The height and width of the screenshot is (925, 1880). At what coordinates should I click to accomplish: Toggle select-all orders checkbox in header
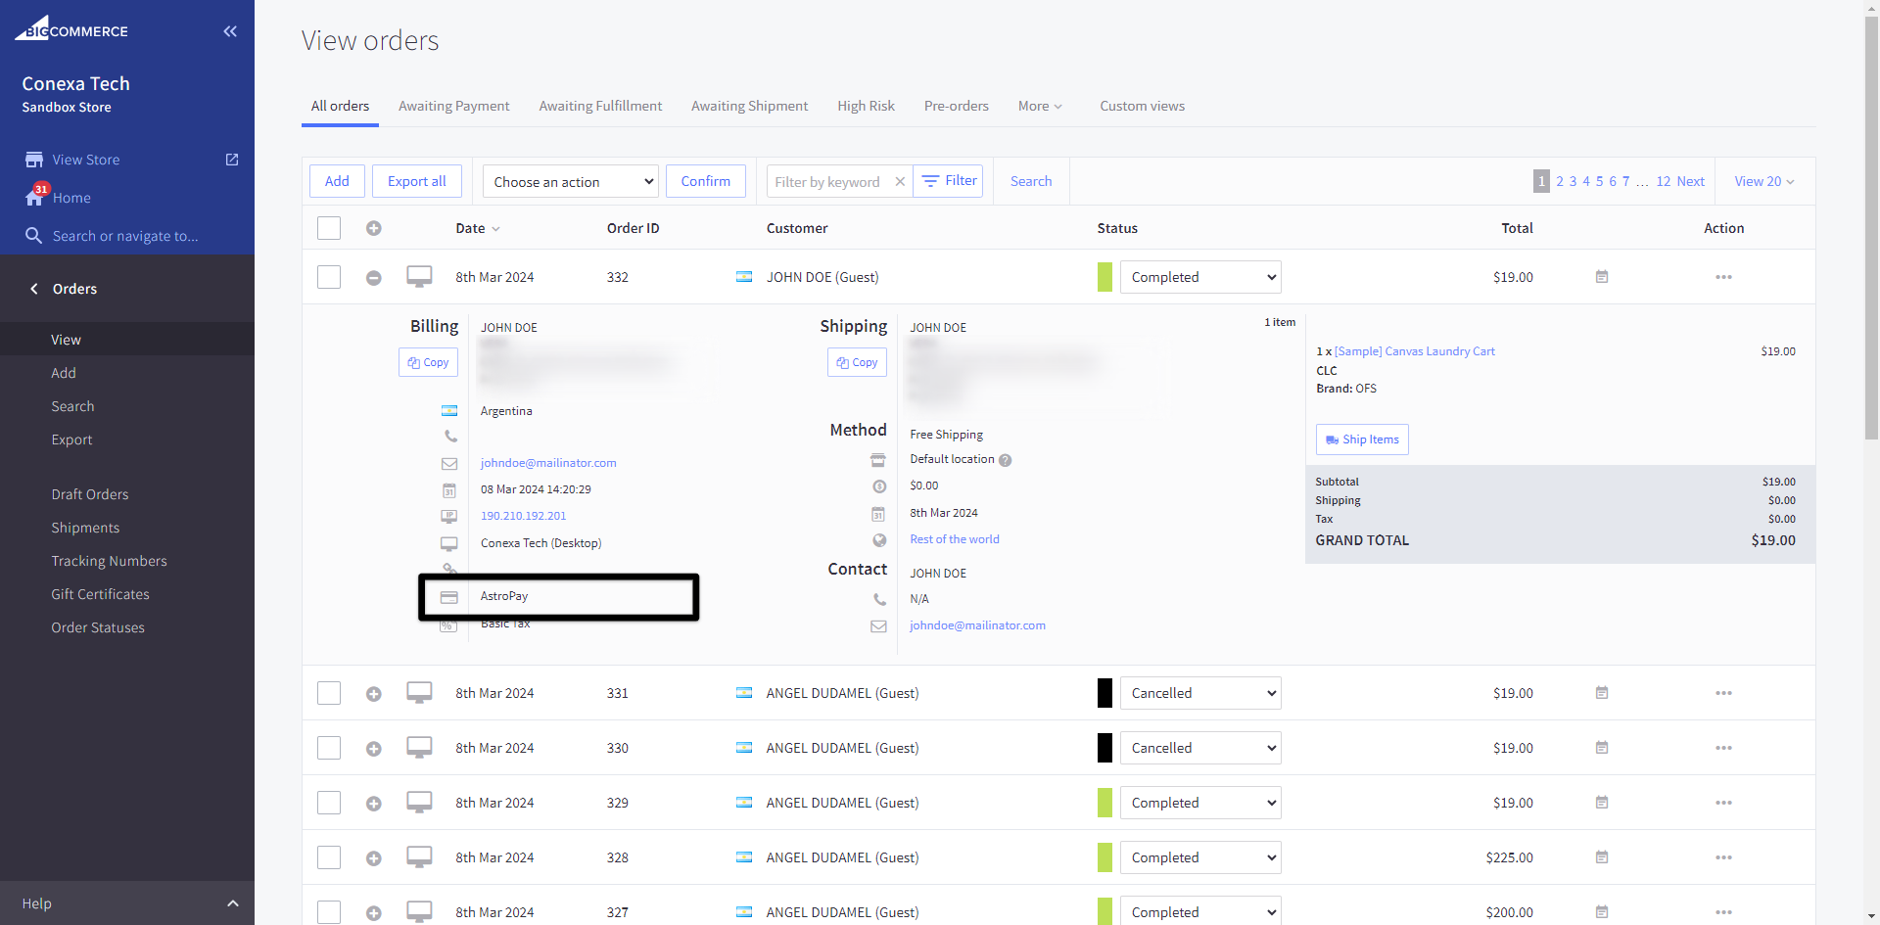(329, 228)
